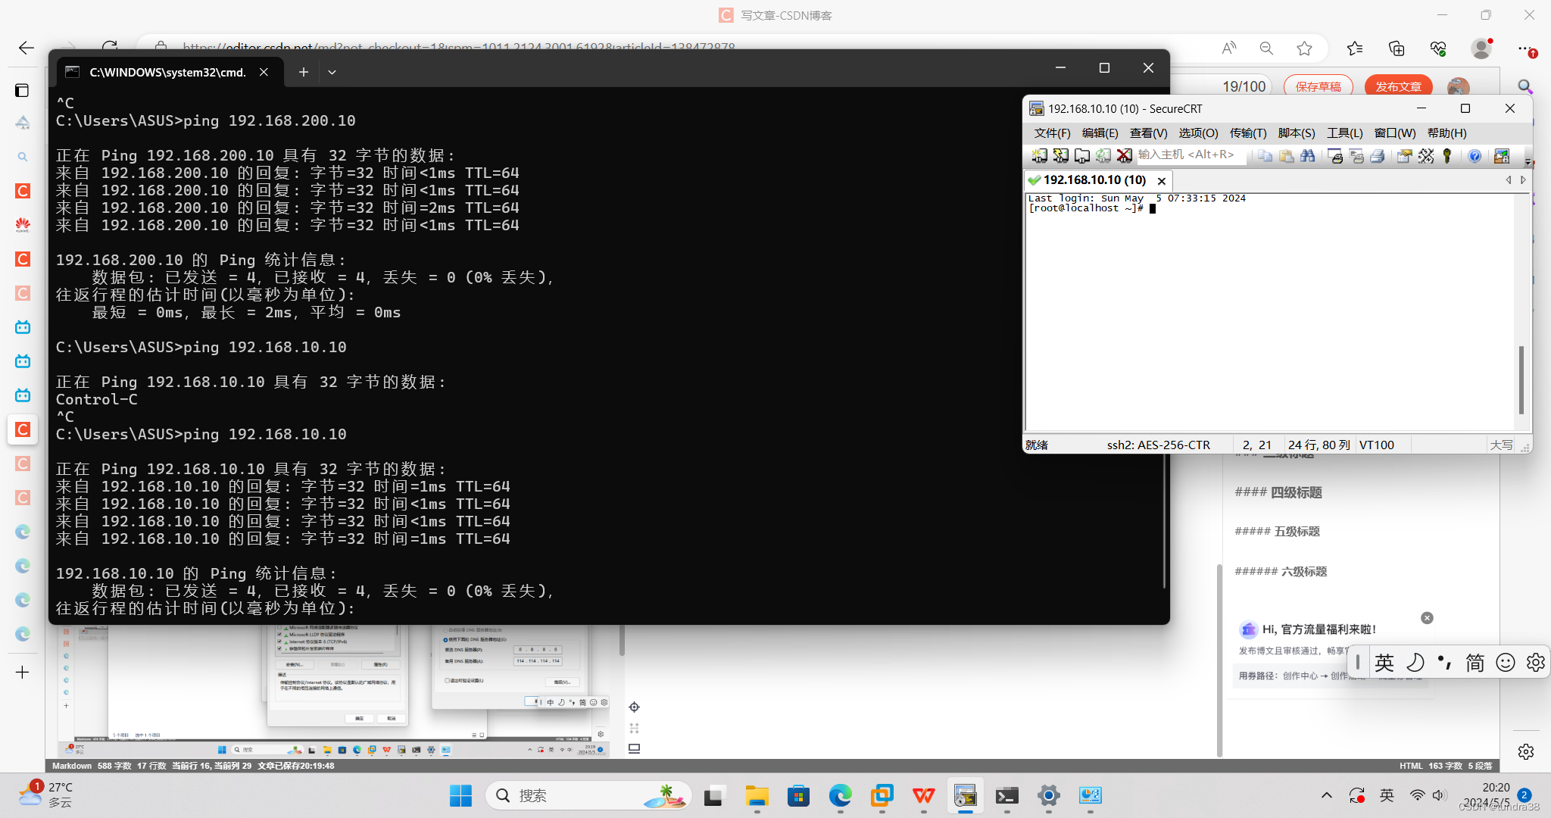This screenshot has height=818, width=1551.
Task: Click the green Reconnect icon in SecureCRT
Action: click(x=1103, y=156)
